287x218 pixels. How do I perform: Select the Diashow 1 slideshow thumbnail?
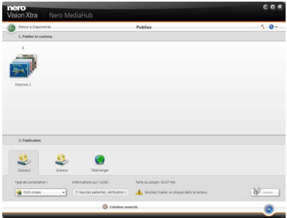[x=23, y=66]
